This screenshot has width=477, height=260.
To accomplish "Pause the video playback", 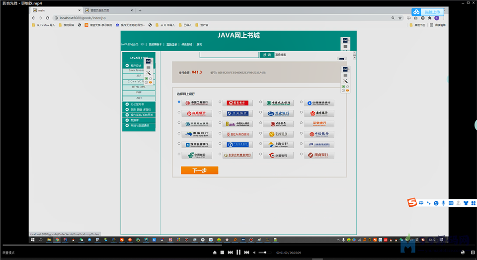I will 238,253.
